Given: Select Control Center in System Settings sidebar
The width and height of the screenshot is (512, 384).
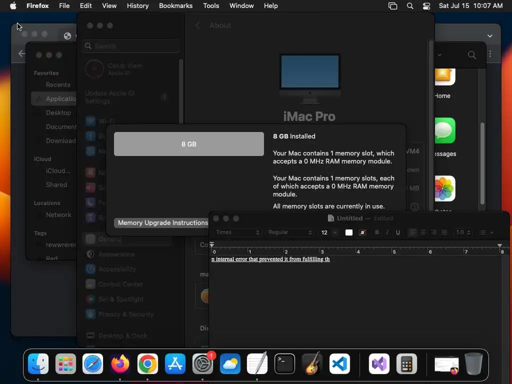Looking at the screenshot, I should [127, 284].
